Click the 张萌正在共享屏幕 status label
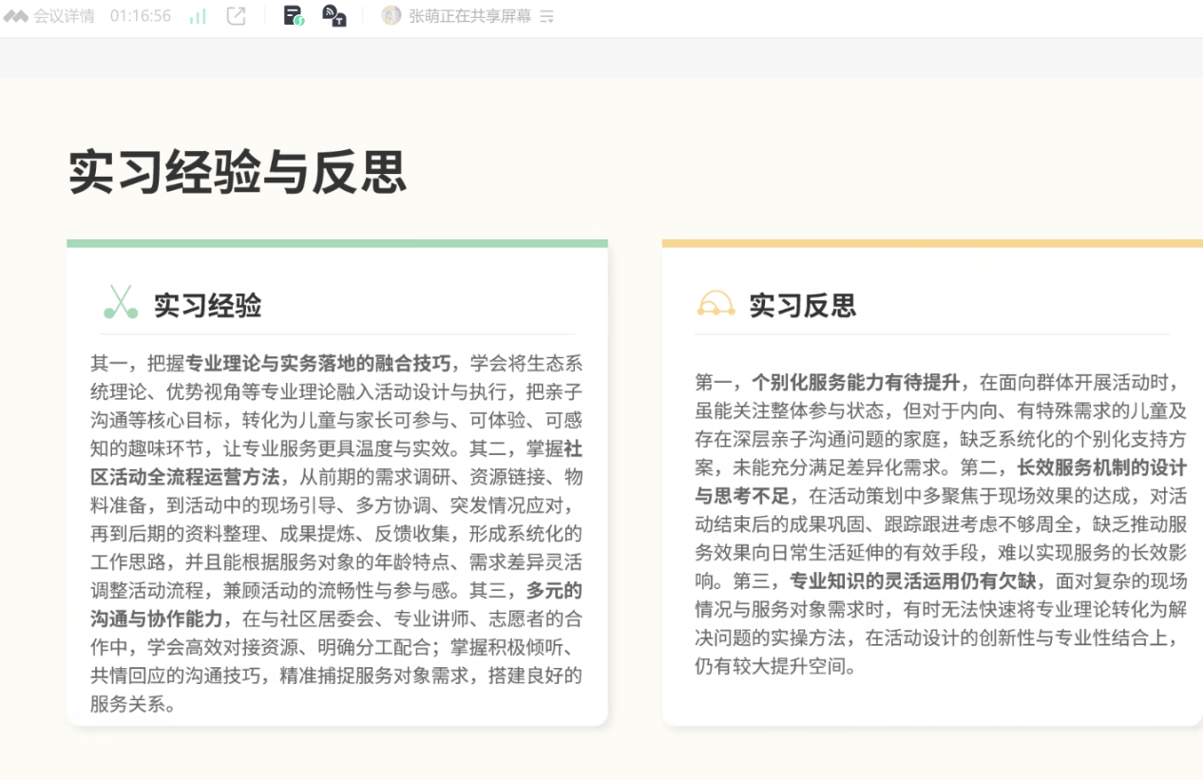 point(469,16)
